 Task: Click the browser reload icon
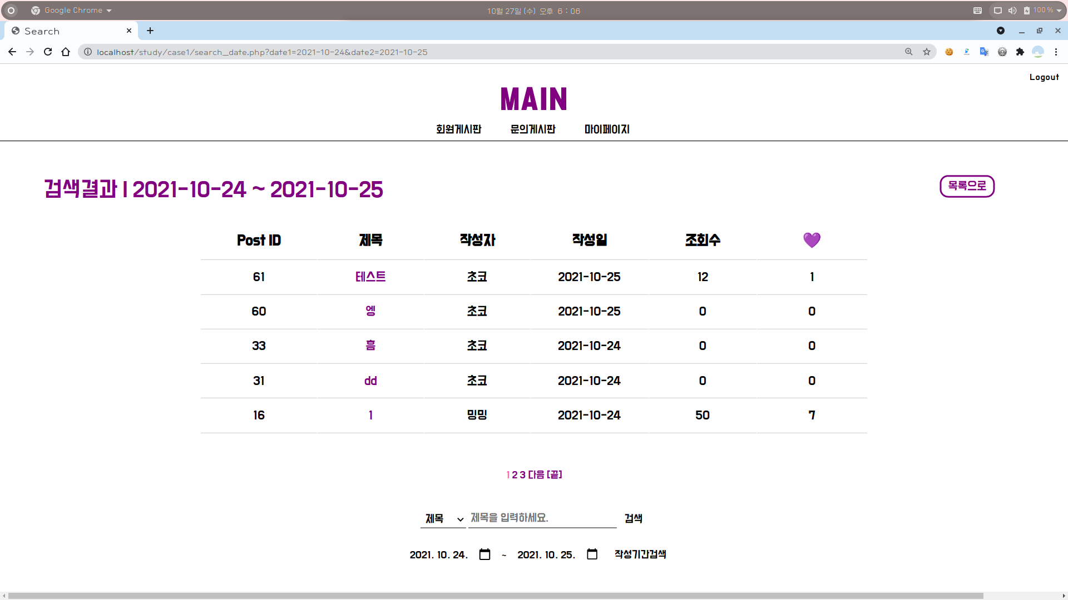click(x=48, y=52)
